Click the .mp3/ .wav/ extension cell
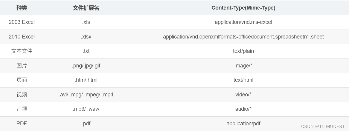 tap(86, 109)
